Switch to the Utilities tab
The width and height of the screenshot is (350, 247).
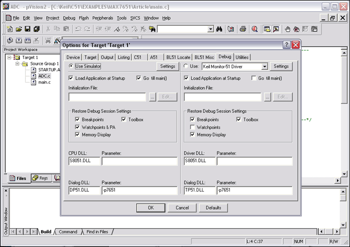242,58
